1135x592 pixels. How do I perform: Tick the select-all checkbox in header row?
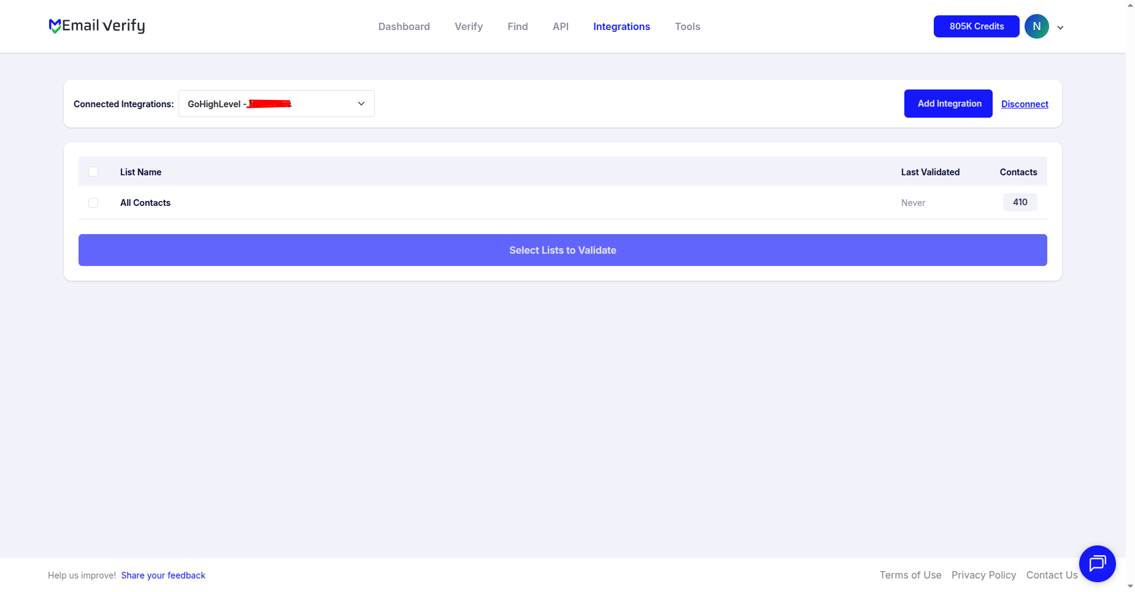pos(93,172)
